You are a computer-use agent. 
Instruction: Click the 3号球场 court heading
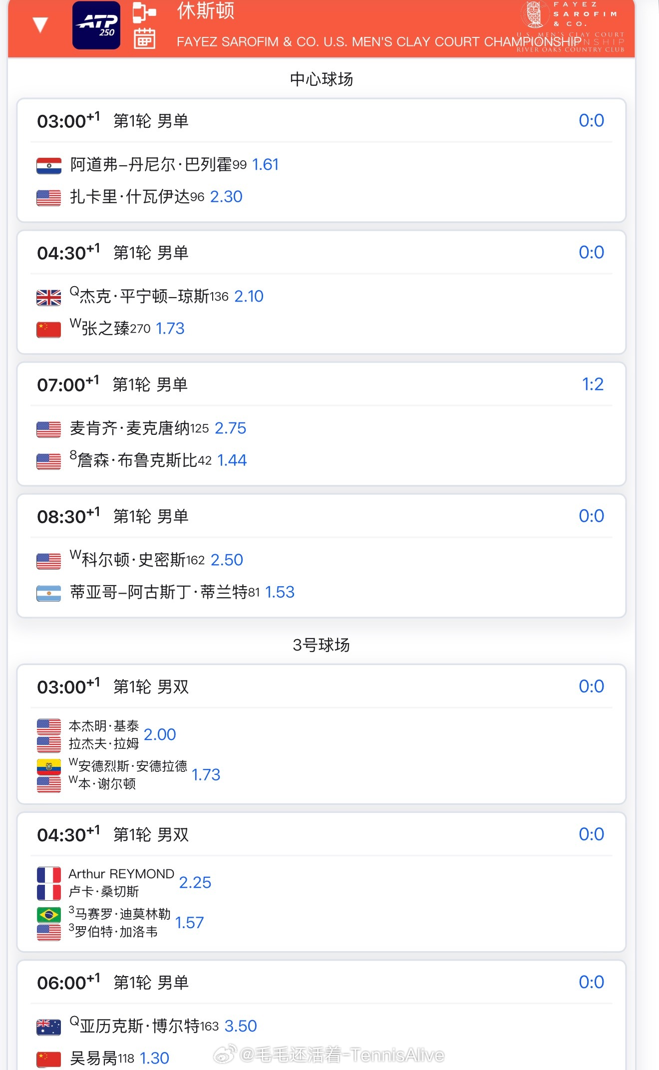(x=322, y=645)
